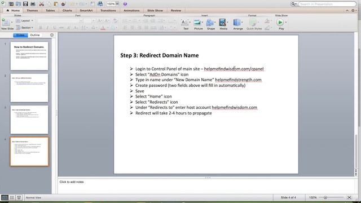Click the helpmefindstrength.com text on slide

click(x=238, y=80)
